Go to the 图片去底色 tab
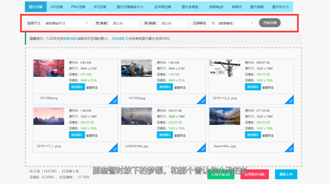The width and height of the screenshot is (330, 184). click(190, 7)
